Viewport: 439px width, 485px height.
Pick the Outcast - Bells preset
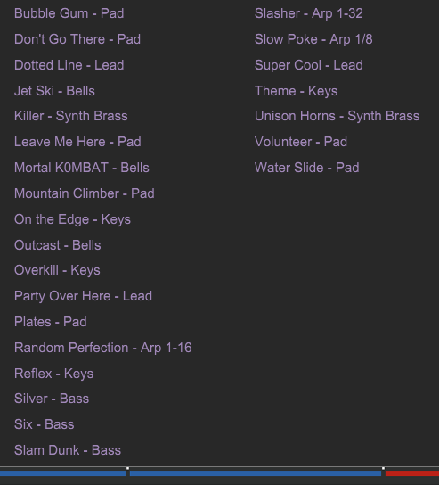coord(58,245)
